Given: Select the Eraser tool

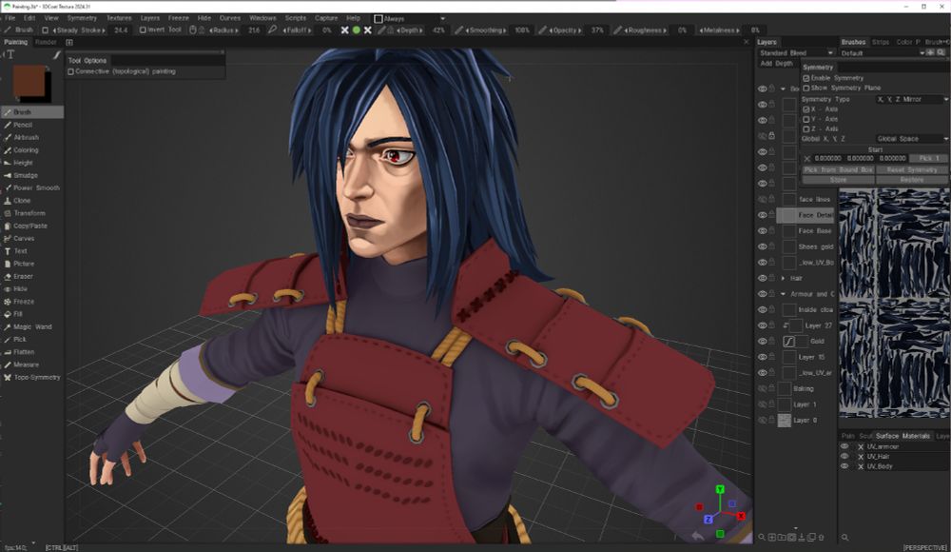Looking at the screenshot, I should 31,276.
